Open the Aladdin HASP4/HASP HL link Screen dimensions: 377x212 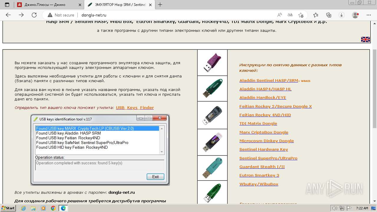(x=265, y=89)
